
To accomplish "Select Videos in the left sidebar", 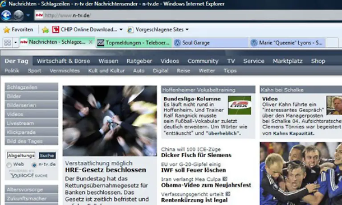I will tap(32, 114).
